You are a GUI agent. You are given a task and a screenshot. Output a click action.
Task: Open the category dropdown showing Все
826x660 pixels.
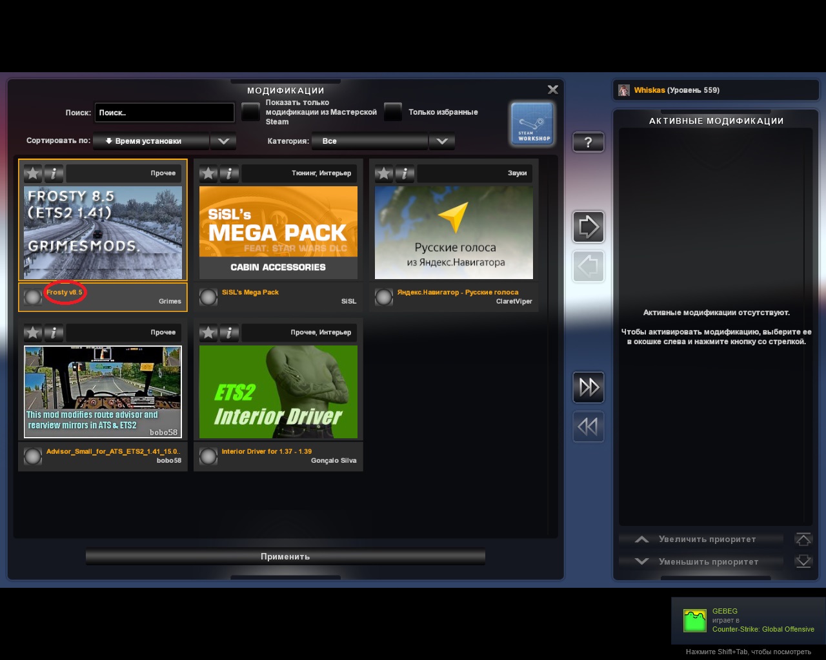point(370,141)
